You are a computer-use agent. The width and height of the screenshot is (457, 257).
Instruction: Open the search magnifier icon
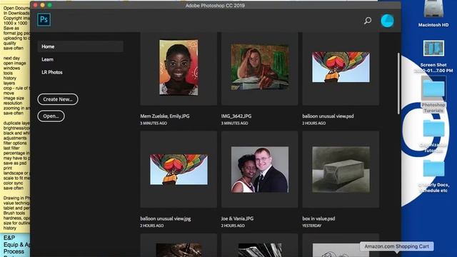coord(368,21)
